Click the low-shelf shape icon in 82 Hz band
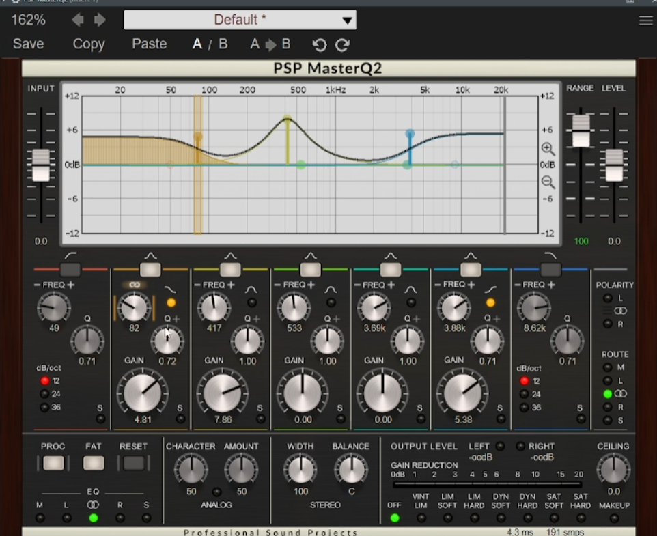657x536 pixels. coord(170,290)
